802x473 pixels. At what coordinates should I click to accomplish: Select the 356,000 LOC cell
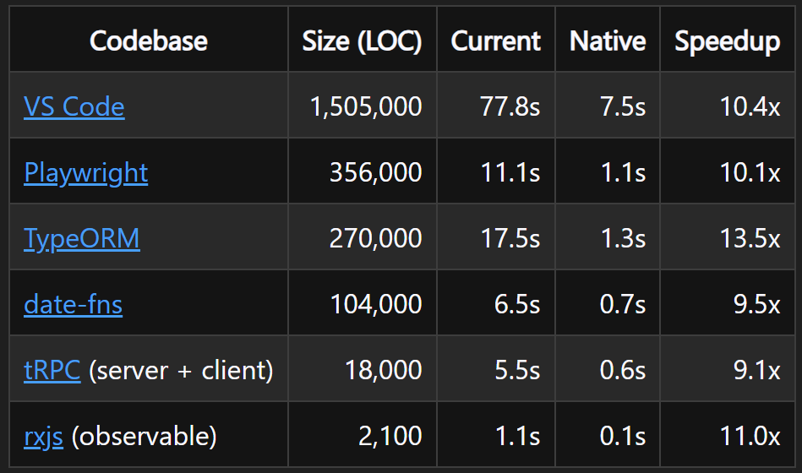pos(375,173)
